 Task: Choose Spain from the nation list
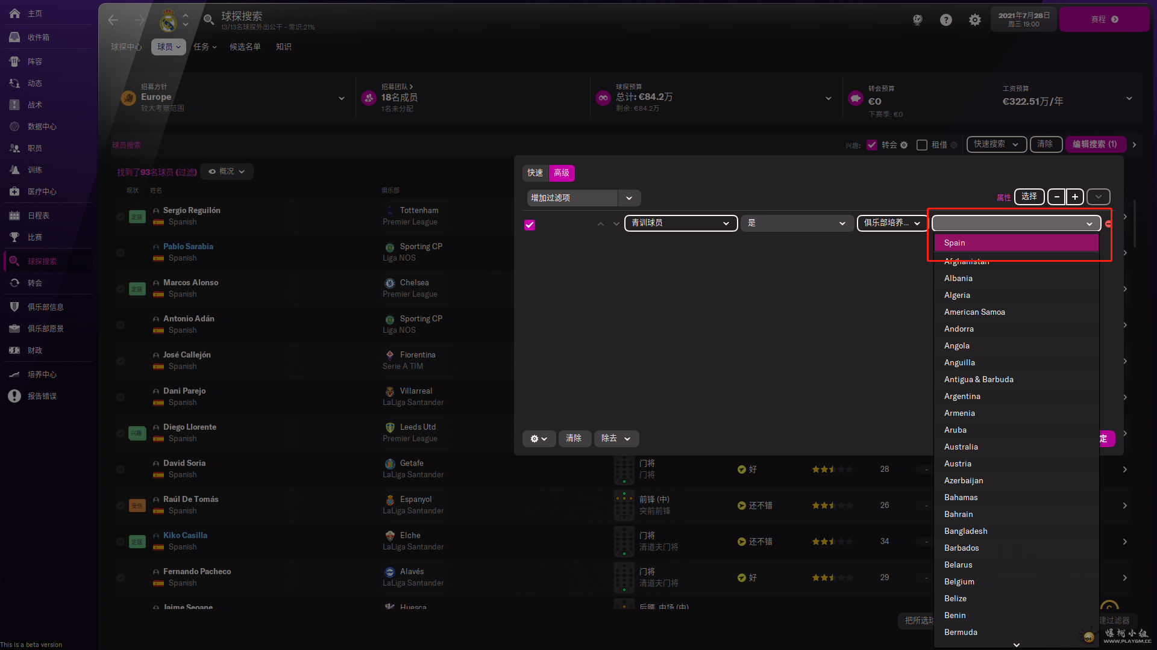pyautogui.click(x=1016, y=243)
